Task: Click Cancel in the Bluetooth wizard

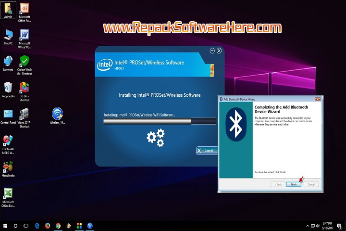Action: pyautogui.click(x=311, y=184)
